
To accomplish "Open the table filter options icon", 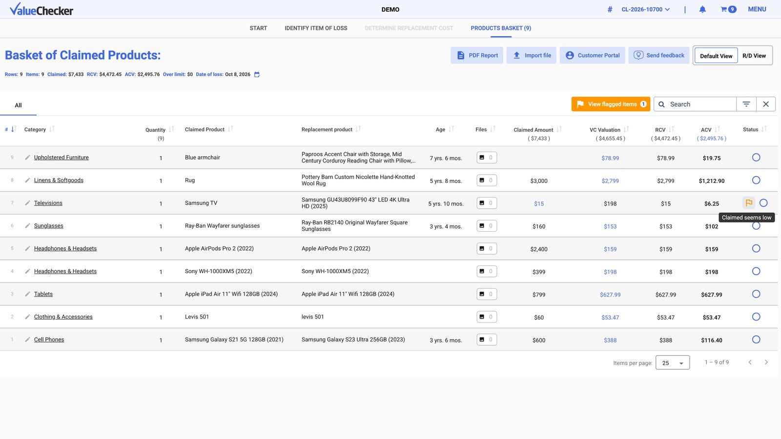I will click(x=746, y=104).
